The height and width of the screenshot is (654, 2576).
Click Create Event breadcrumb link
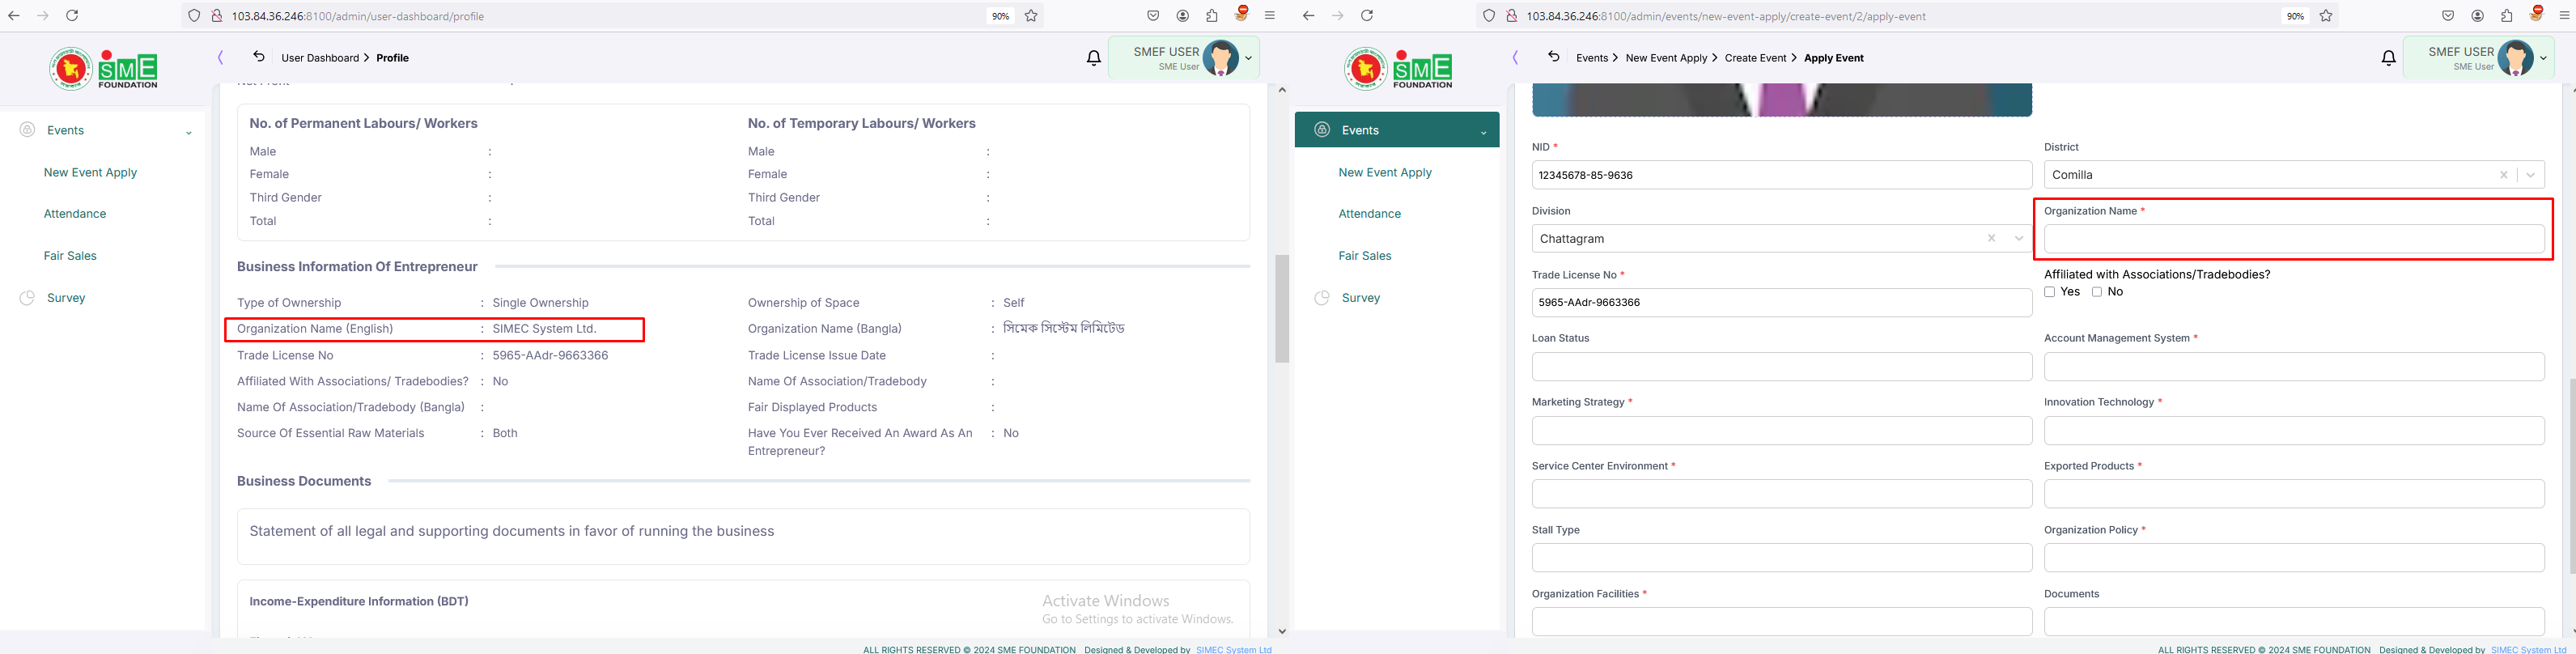point(1755,58)
